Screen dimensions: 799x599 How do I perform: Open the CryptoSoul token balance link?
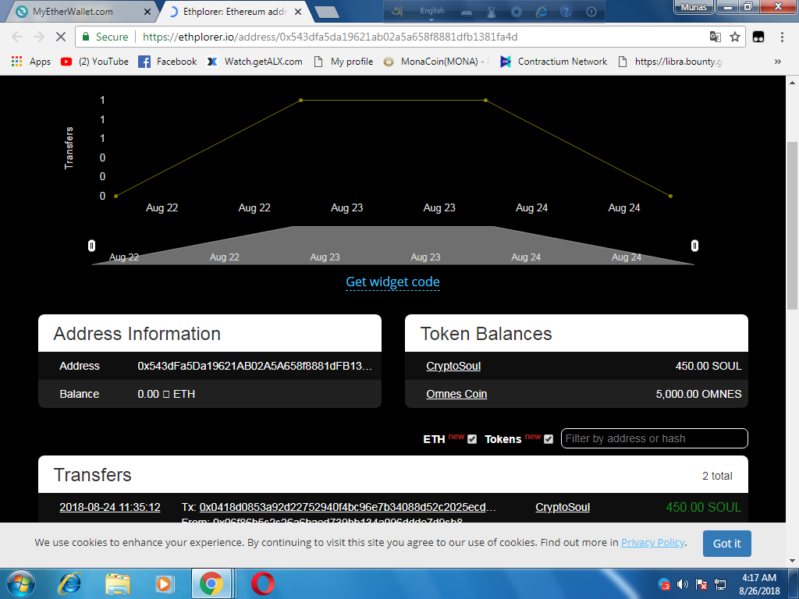[453, 366]
